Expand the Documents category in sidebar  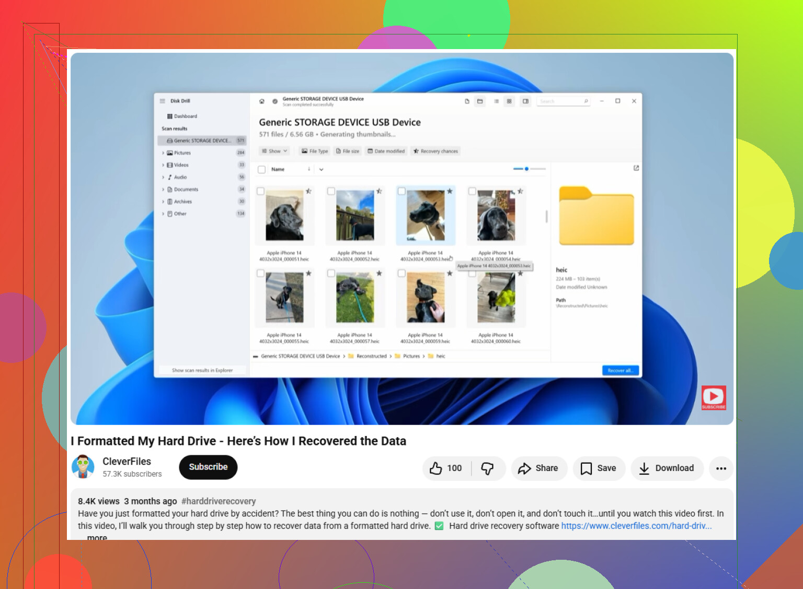(163, 190)
